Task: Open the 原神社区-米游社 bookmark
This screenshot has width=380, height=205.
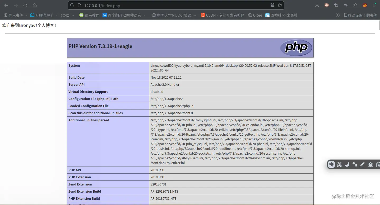Action: (281, 15)
